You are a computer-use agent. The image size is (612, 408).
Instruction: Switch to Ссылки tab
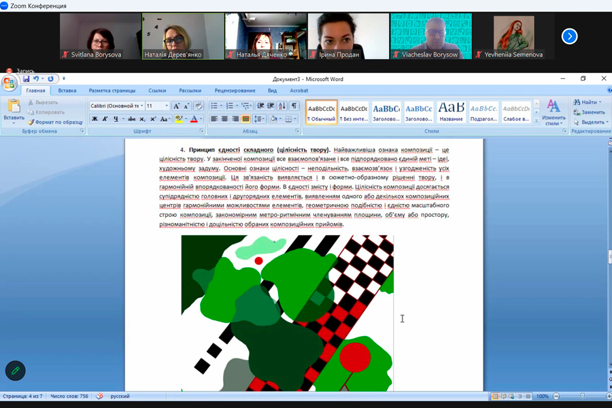click(x=157, y=90)
